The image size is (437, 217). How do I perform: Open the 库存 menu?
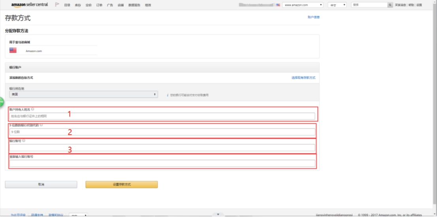point(78,5)
